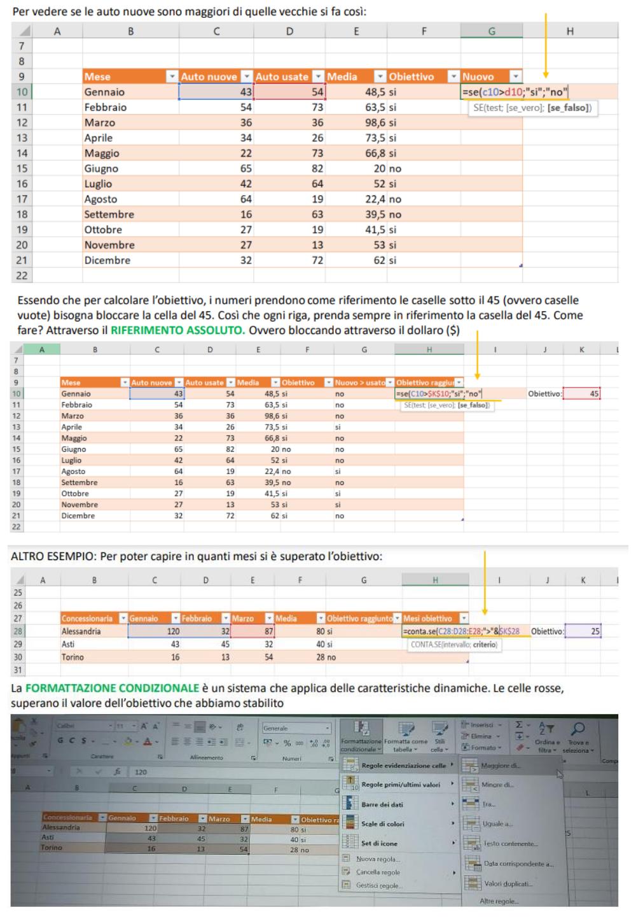
Task: Click "Alessandria" in the third spreadsheet
Action: [x=81, y=631]
